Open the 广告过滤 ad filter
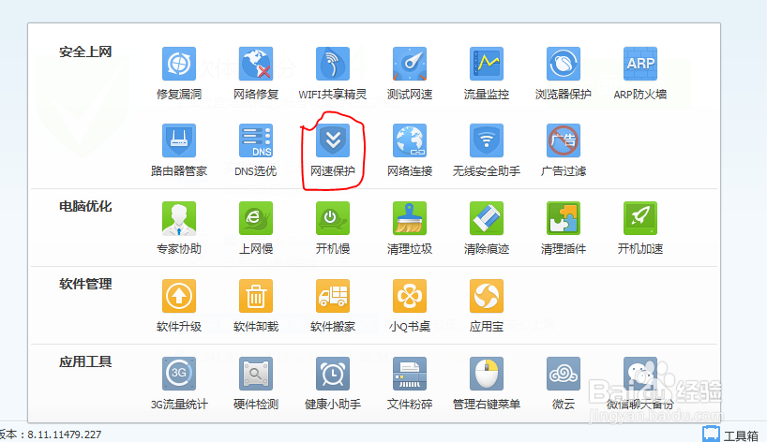Image resolution: width=767 pixels, height=442 pixels. point(563,140)
